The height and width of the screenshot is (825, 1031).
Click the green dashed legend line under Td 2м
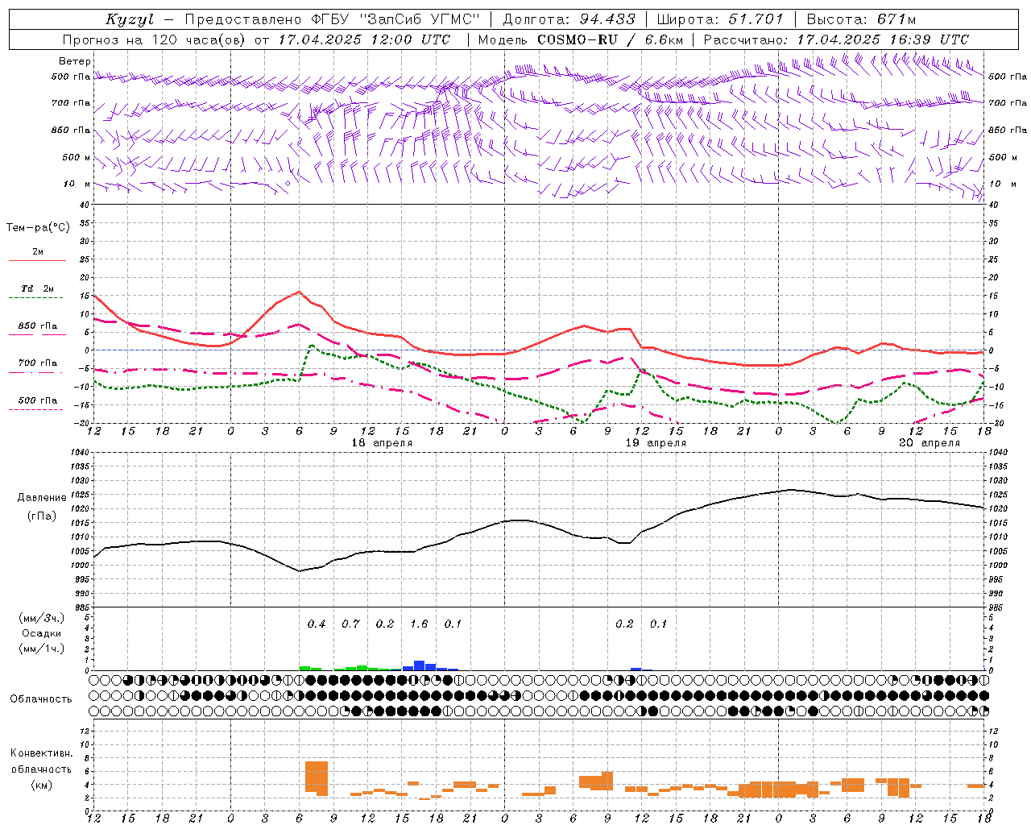pos(35,298)
